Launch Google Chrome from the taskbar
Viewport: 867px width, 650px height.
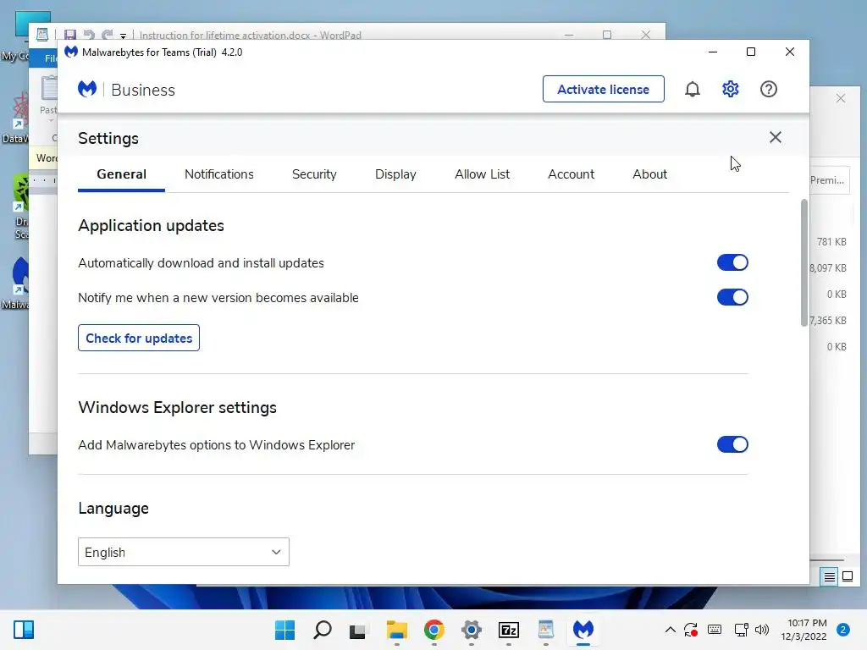[x=434, y=630]
